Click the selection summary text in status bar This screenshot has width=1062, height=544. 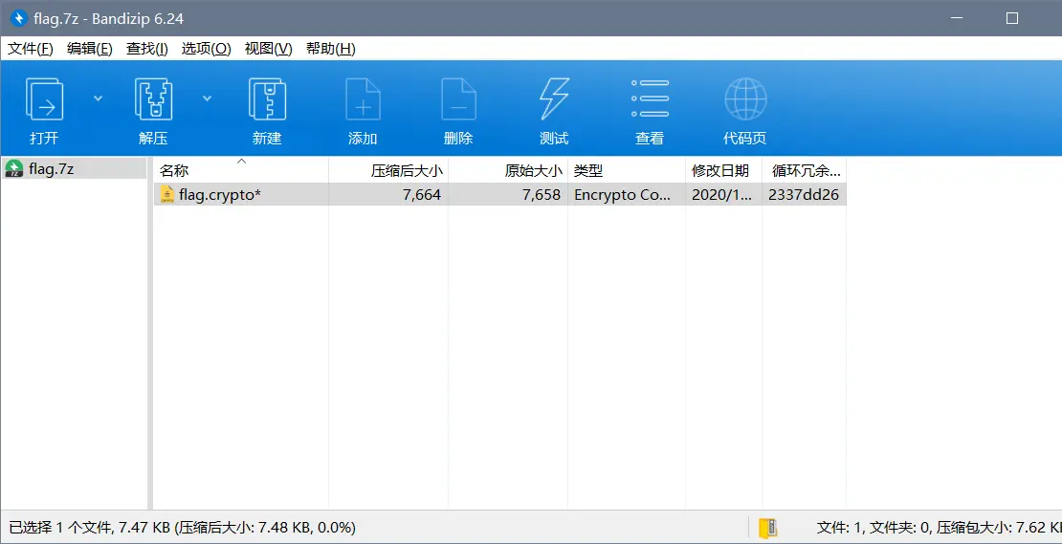(182, 527)
